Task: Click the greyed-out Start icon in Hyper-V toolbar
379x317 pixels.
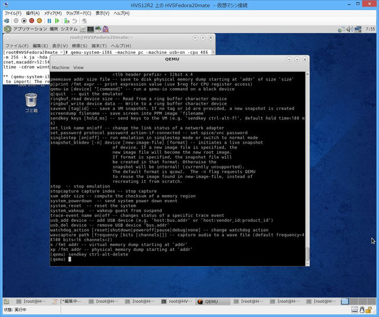Action: 16,21
